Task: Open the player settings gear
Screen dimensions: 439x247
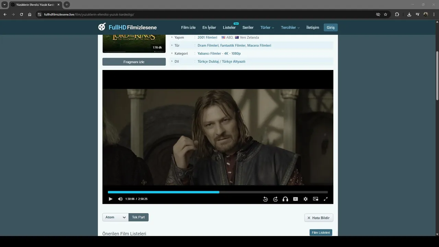Action: click(x=306, y=199)
